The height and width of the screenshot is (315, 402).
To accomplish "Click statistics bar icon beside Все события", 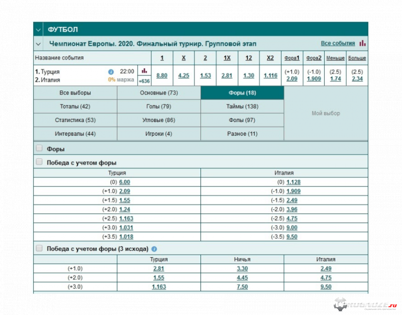I will pos(362,43).
